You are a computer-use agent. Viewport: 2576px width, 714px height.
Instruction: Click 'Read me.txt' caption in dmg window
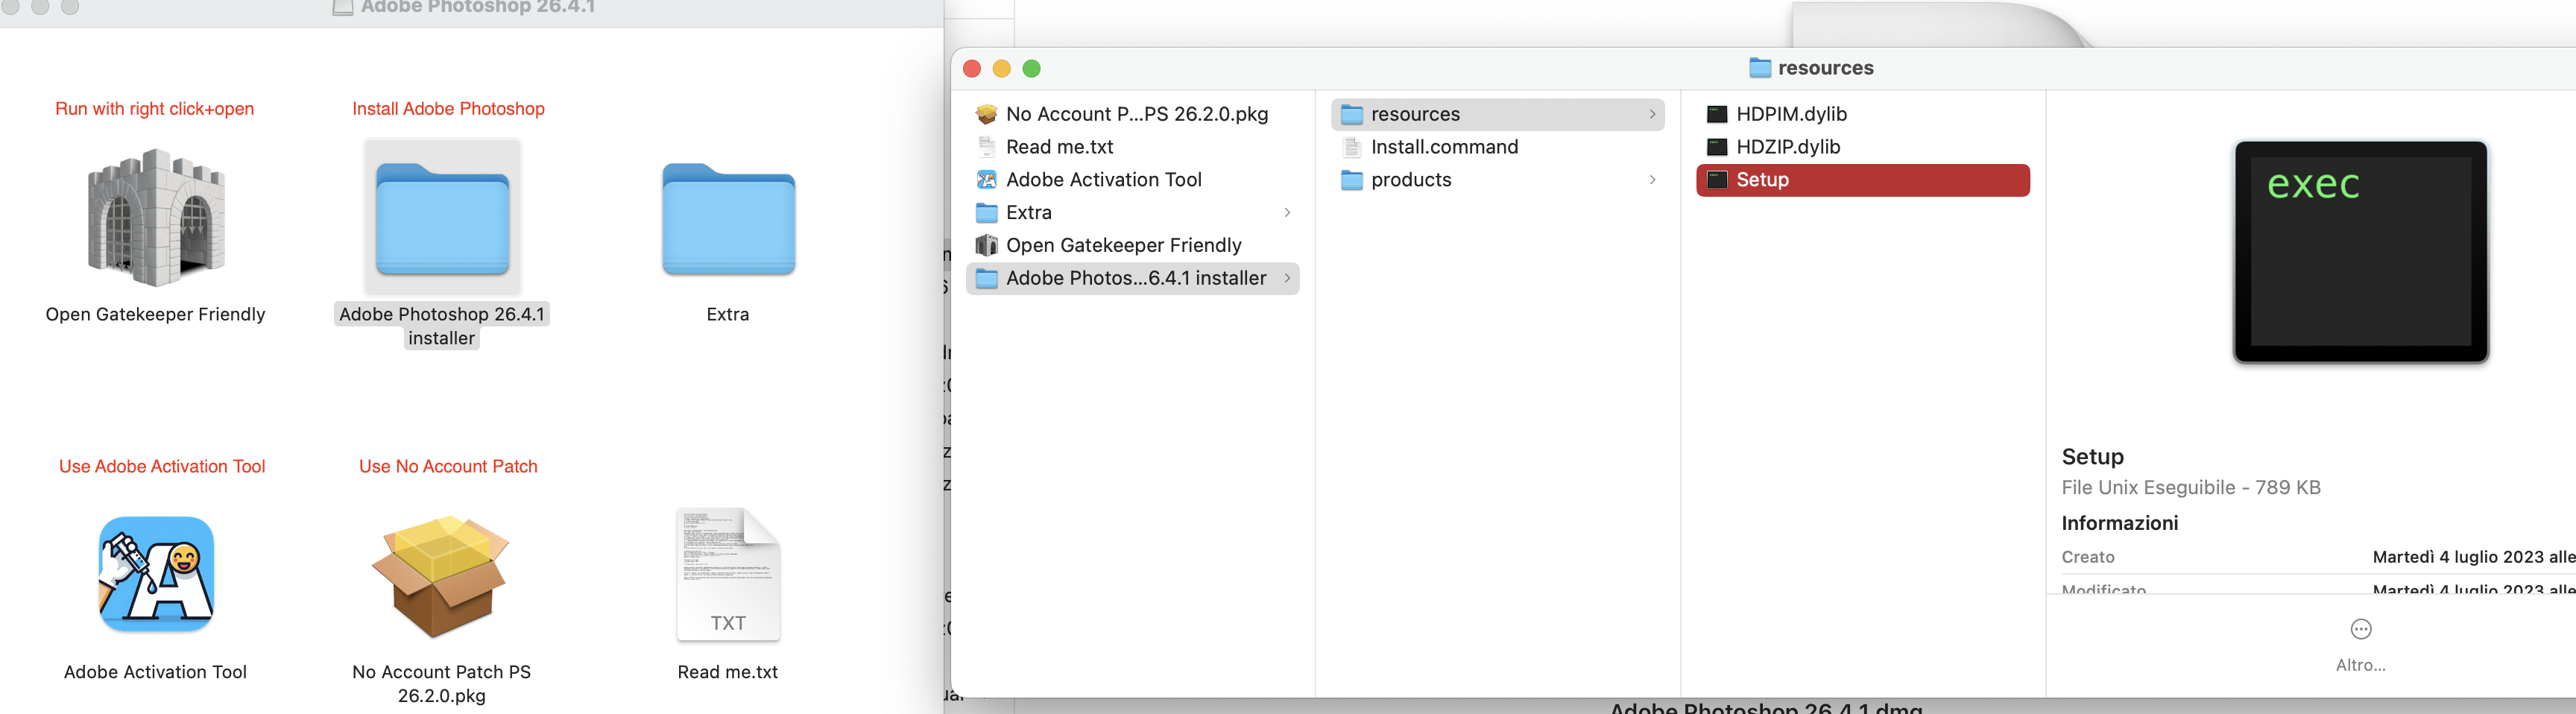[x=728, y=673]
